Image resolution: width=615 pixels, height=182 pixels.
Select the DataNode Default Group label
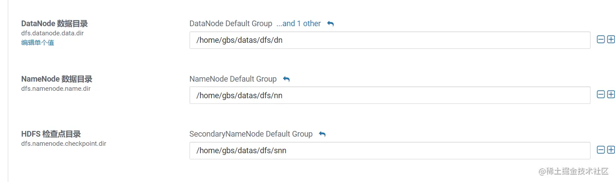[231, 24]
